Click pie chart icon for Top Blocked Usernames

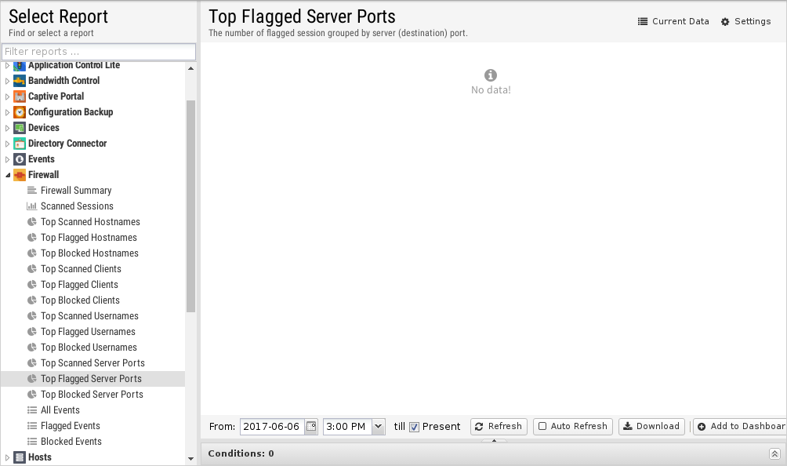pos(31,348)
